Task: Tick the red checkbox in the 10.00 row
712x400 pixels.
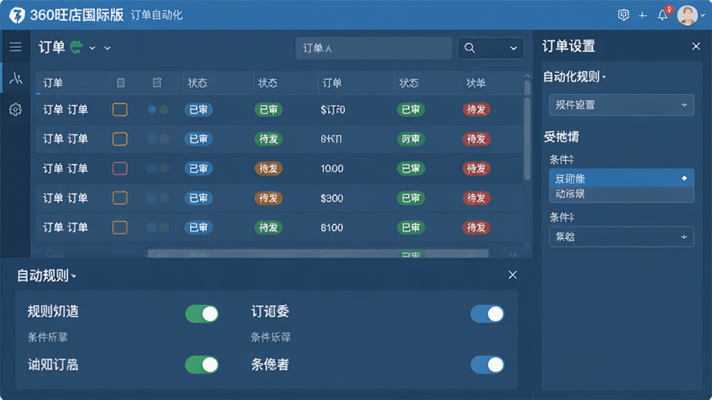Action: [120, 168]
